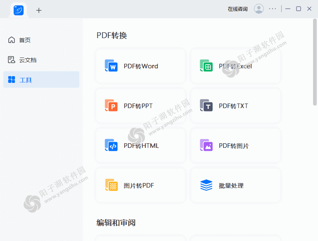Image resolution: width=318 pixels, height=241 pixels.
Task: Open the PDF转图片 converter
Action: pos(236,145)
